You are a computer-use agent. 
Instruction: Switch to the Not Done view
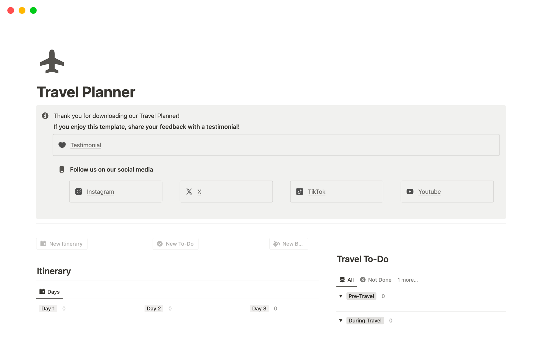pyautogui.click(x=376, y=280)
